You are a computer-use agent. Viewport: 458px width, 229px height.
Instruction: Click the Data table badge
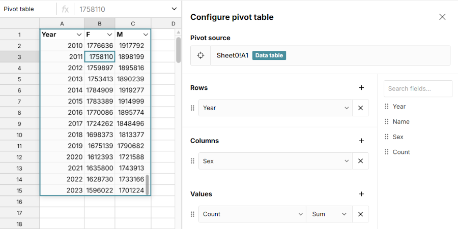[x=269, y=55]
